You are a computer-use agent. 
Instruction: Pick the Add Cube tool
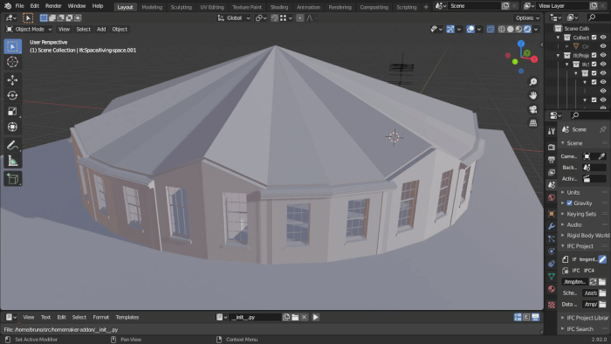point(12,179)
